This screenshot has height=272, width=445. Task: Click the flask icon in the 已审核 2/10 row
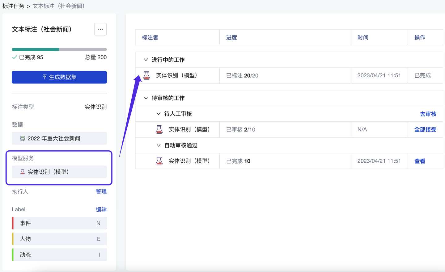pyautogui.click(x=159, y=129)
